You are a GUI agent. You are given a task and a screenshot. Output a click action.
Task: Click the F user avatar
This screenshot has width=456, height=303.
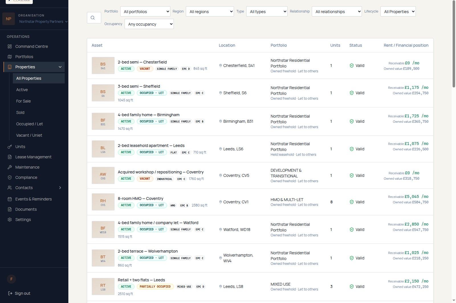11,279
